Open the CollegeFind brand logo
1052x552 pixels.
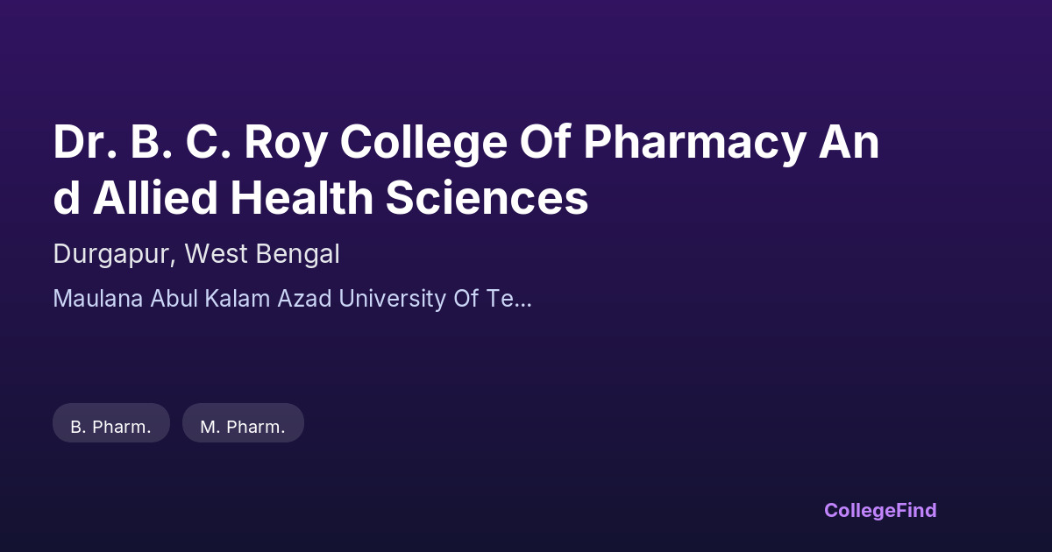click(880, 510)
